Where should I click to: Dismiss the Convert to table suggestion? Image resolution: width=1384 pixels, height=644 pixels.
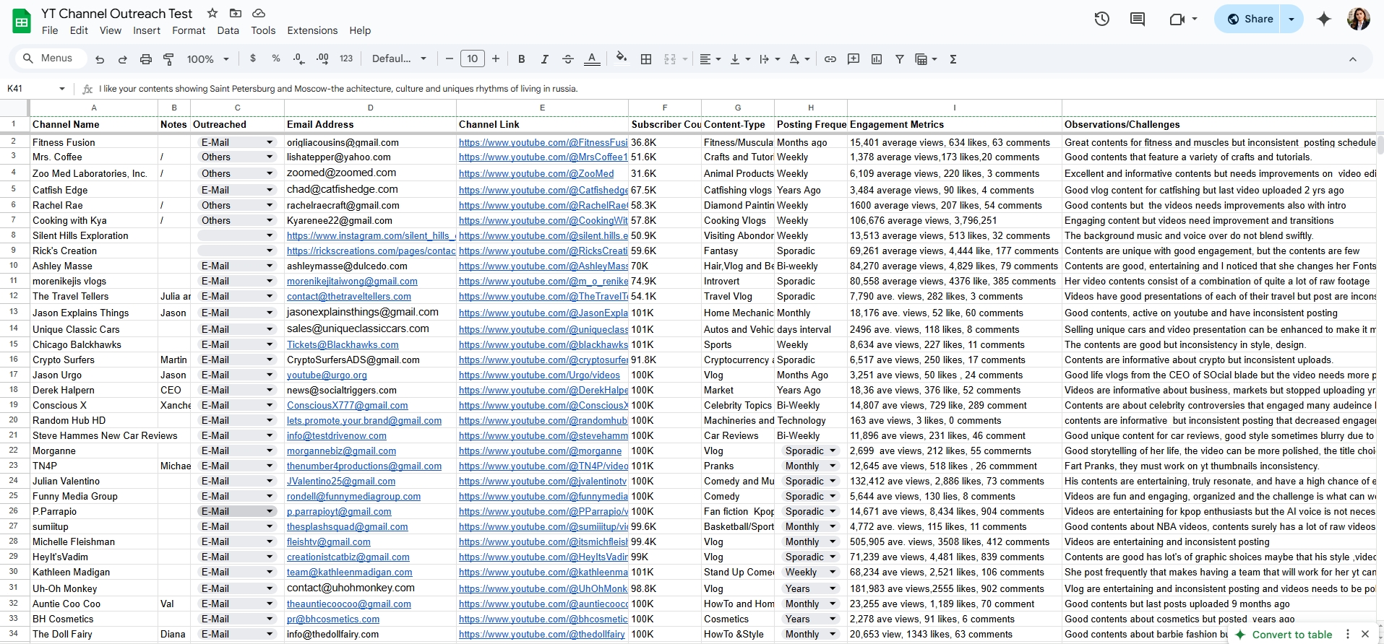click(x=1365, y=634)
